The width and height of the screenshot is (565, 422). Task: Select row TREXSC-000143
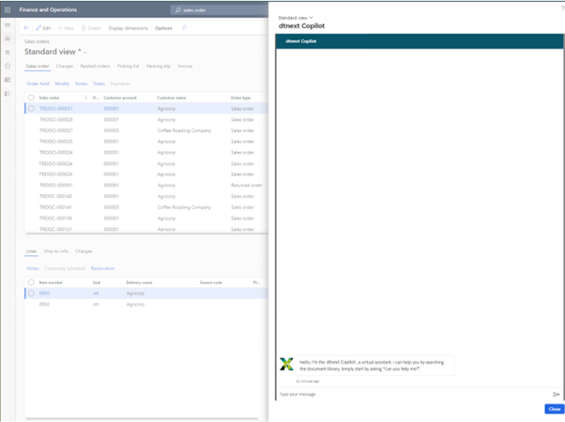[x=146, y=196]
